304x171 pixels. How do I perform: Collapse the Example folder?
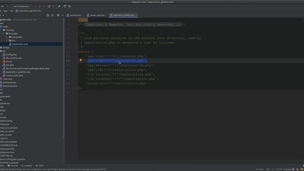tap(3, 34)
